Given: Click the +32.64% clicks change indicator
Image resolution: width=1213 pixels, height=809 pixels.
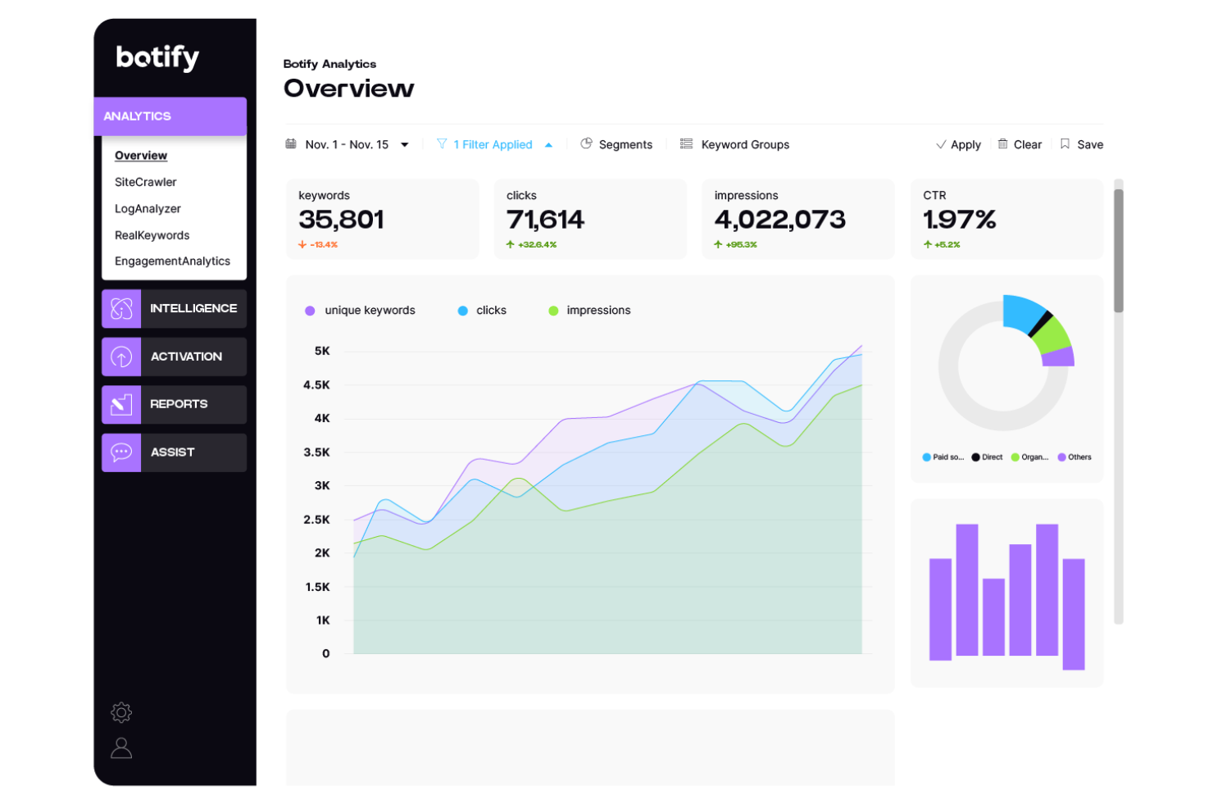Looking at the screenshot, I should coord(531,245).
